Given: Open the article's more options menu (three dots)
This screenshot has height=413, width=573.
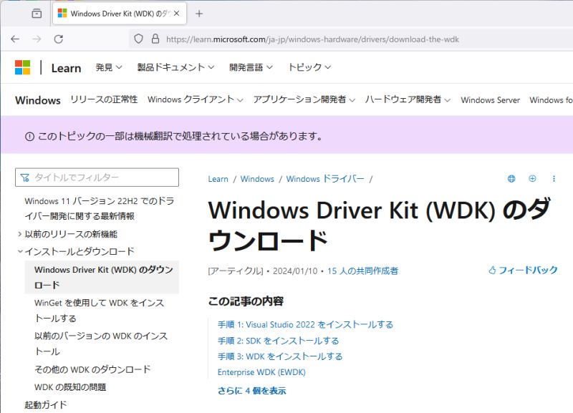Looking at the screenshot, I should click(554, 178).
